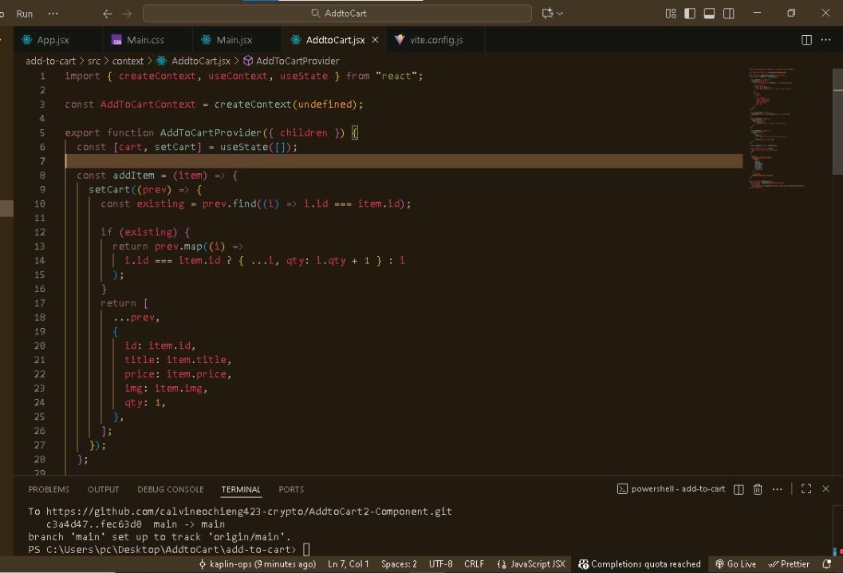Go back with the left arrow
The image size is (843, 573).
(108, 14)
